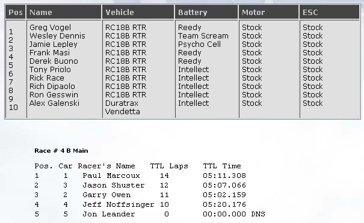This screenshot has height=223, width=364.
Task: Select racer name Greg Vogel
Action: pyautogui.click(x=50, y=28)
